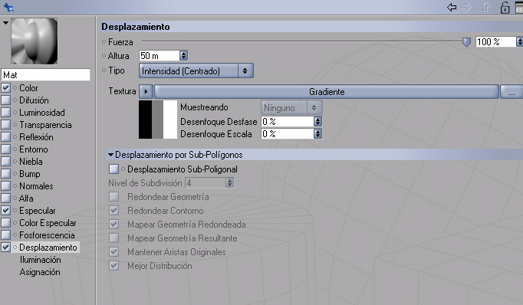The width and height of the screenshot is (523, 305).
Task: Enable Desplazamiento Sub-Poligonal checkbox
Action: (113, 169)
